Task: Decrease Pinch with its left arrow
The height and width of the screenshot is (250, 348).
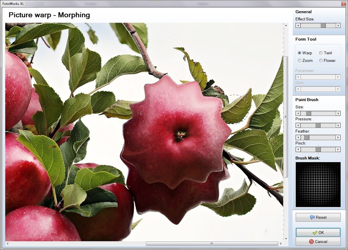Action: click(x=297, y=149)
